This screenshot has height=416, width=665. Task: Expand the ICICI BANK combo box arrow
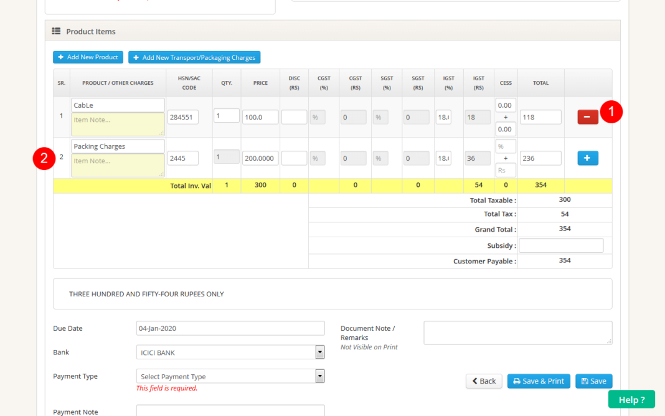tap(319, 352)
